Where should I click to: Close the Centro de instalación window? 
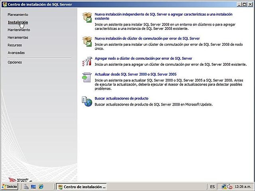(250, 4)
